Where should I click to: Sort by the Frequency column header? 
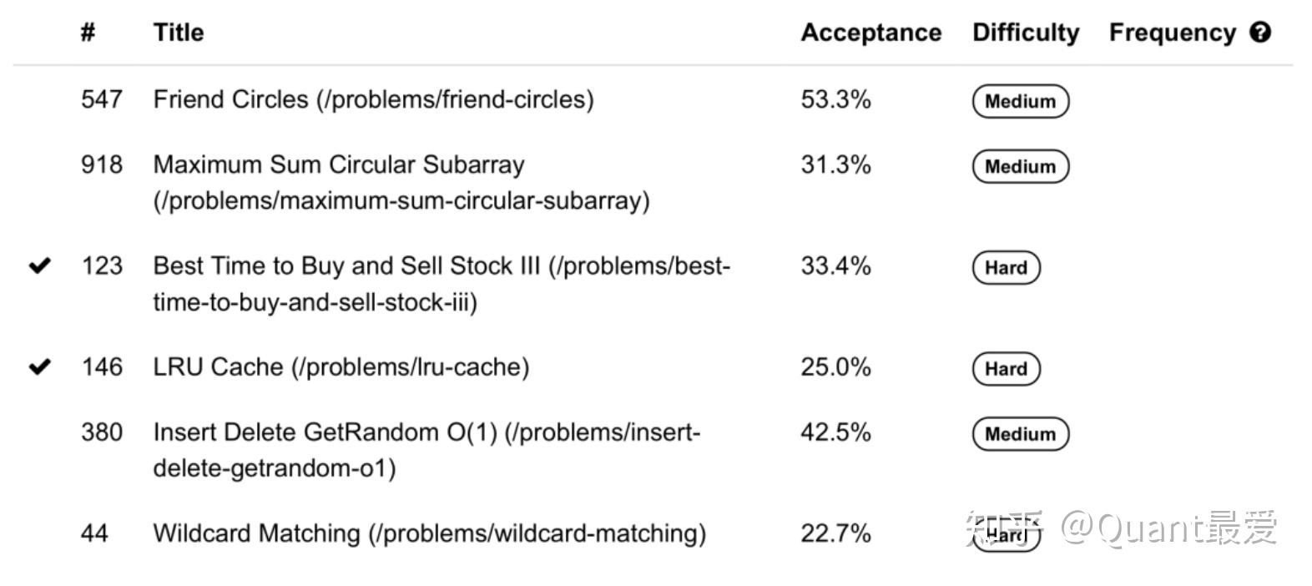[1172, 33]
